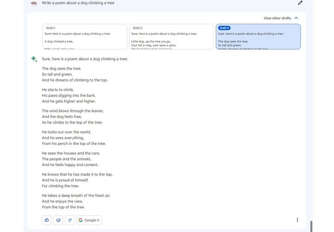Click the Bard sparkle icon beside the response
Viewport: 334px width, 232px height.
point(34,59)
